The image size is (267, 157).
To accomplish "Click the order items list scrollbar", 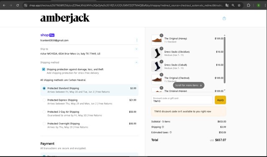I will [225, 60].
